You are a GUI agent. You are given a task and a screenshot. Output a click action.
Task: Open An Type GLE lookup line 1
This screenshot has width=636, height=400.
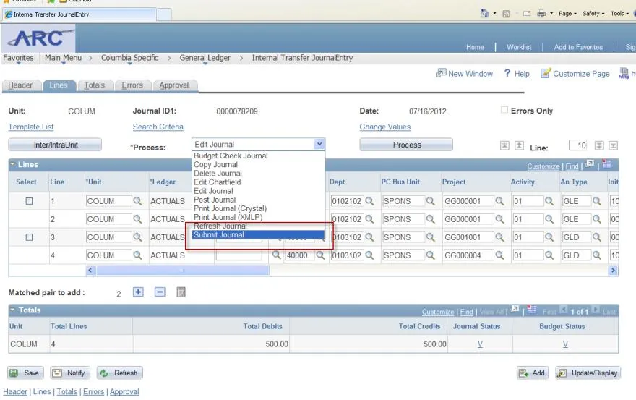597,201
